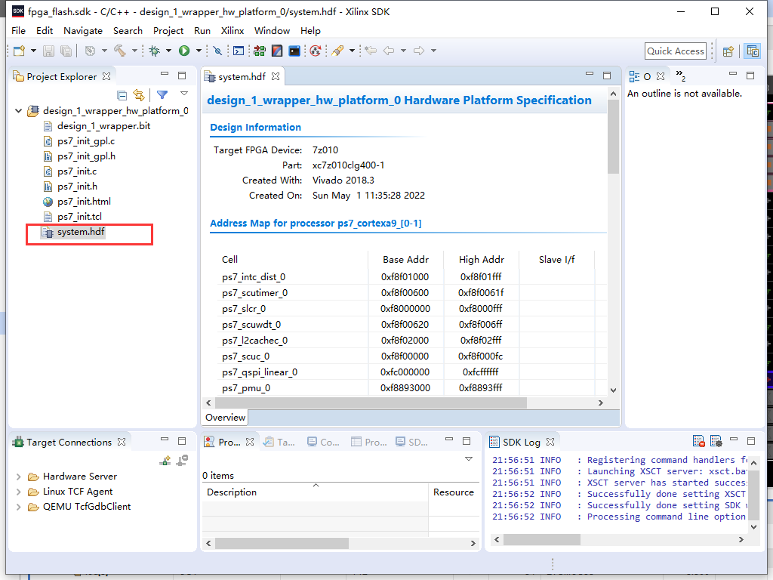
Task: Toggle Link with Editor in Project Explorer
Action: [139, 95]
